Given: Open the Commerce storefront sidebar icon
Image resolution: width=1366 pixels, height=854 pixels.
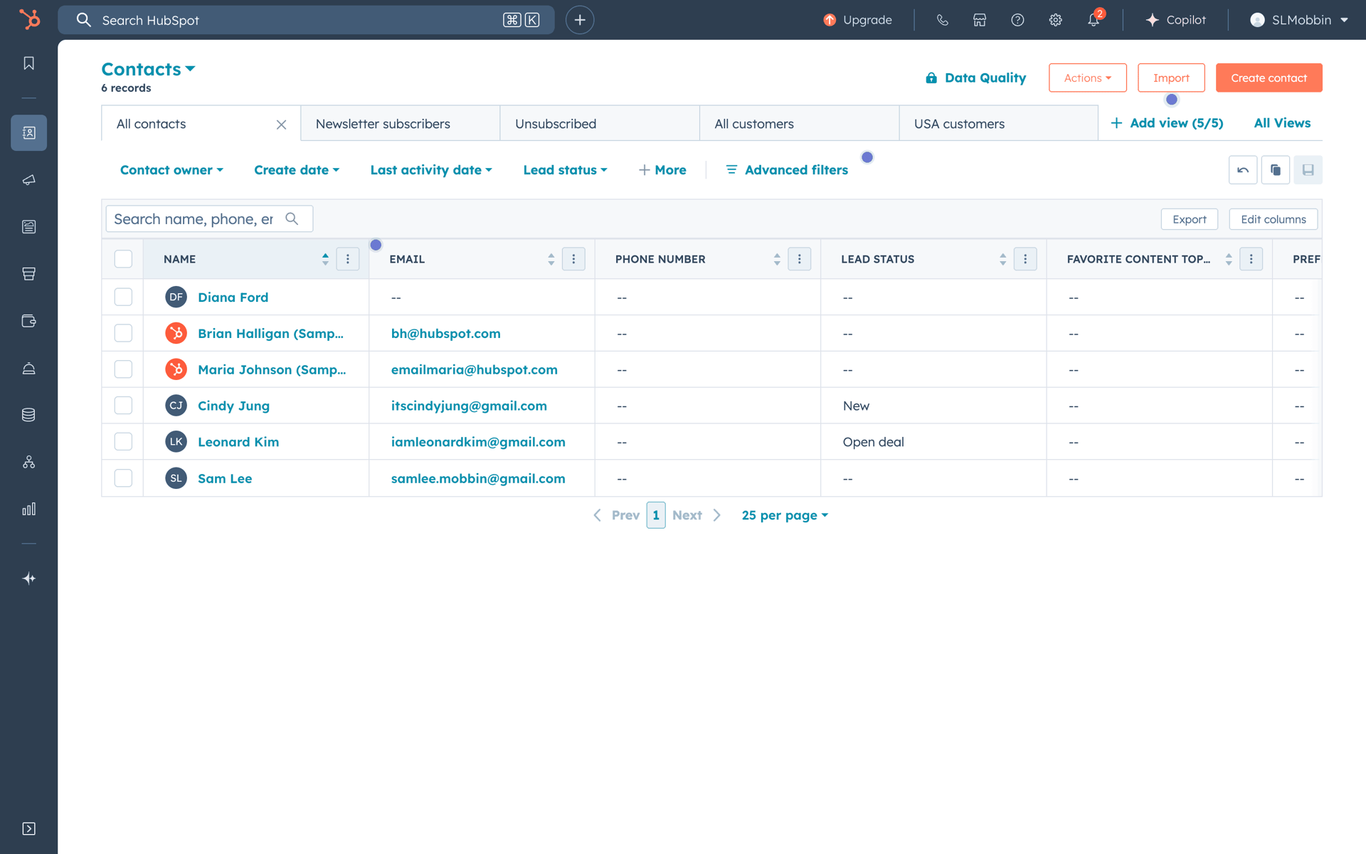Looking at the screenshot, I should 28,274.
